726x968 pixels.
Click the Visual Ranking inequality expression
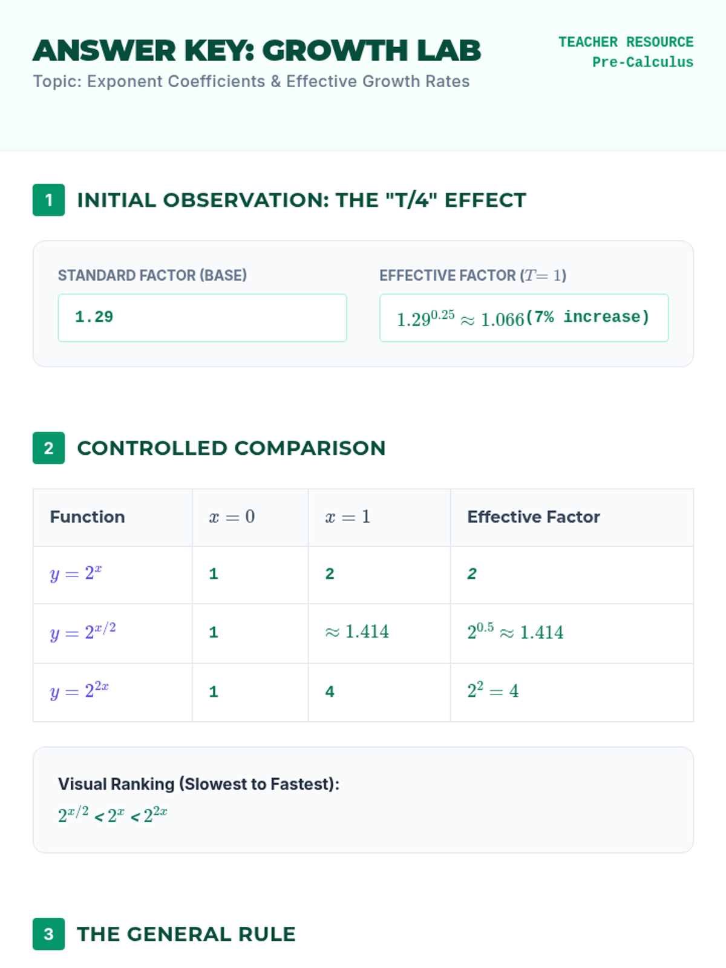[113, 816]
